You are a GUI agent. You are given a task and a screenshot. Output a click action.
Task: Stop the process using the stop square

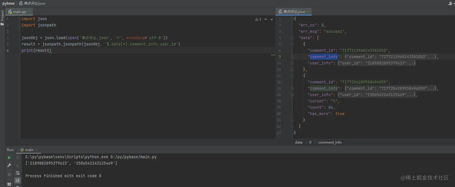pyautogui.click(x=9, y=174)
